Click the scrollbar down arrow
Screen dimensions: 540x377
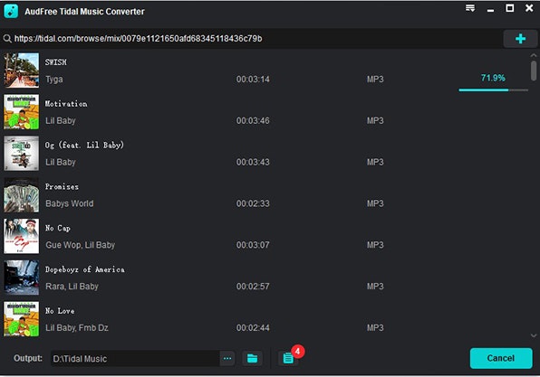pos(534,335)
